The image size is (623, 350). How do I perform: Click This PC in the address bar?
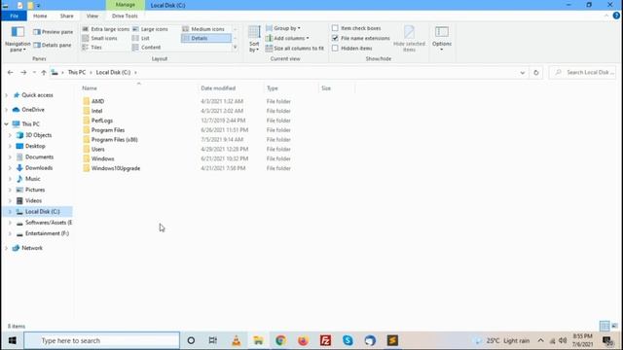(x=77, y=72)
